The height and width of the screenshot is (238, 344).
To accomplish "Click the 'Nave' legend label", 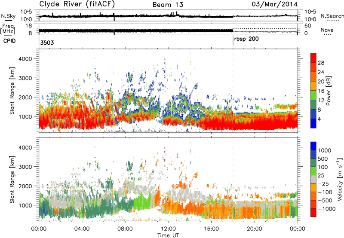I will tap(327, 30).
